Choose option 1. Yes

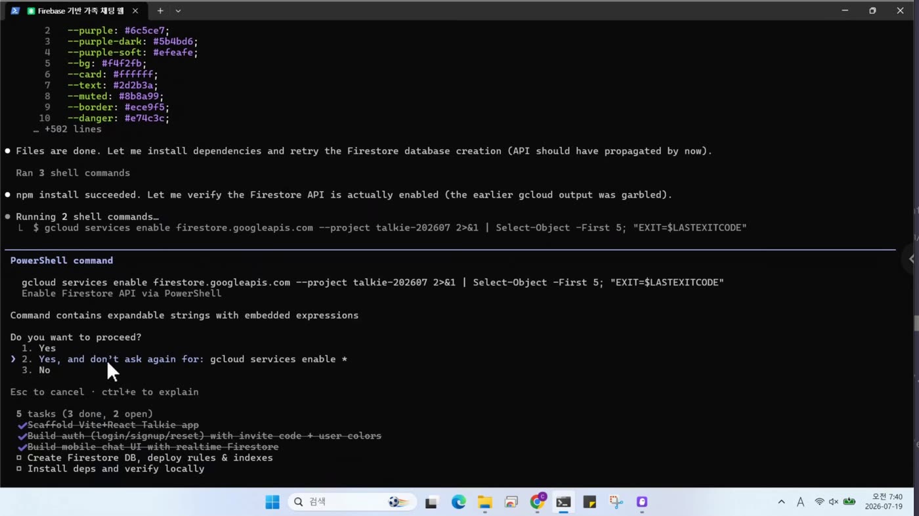click(x=39, y=348)
